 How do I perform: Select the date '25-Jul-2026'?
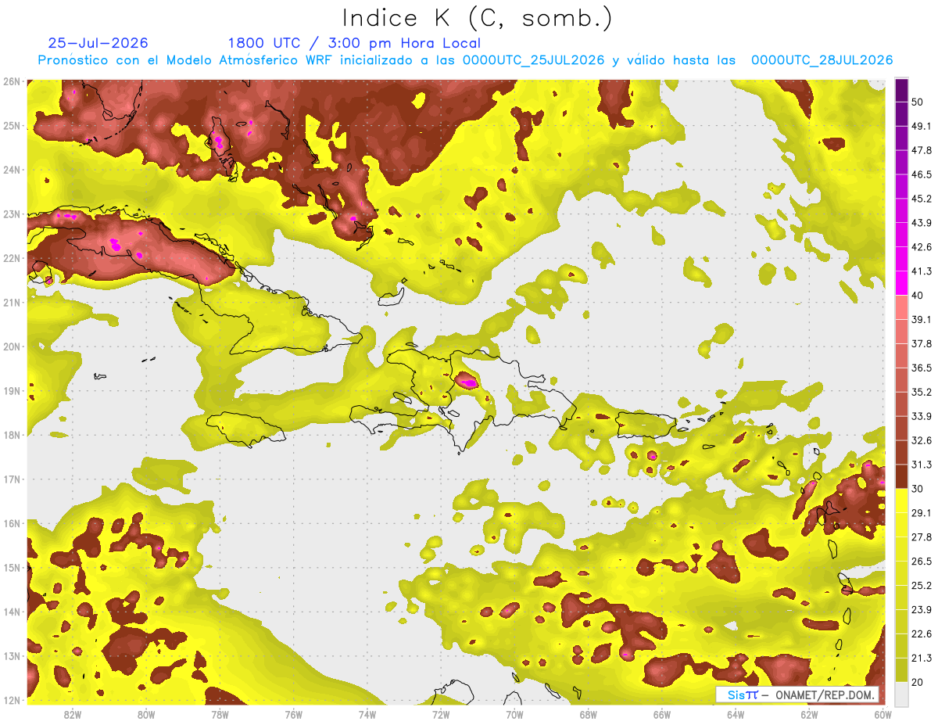coord(98,43)
